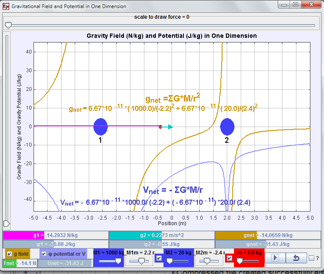Click the reset arrow button
324x274 pixels.
point(296,258)
